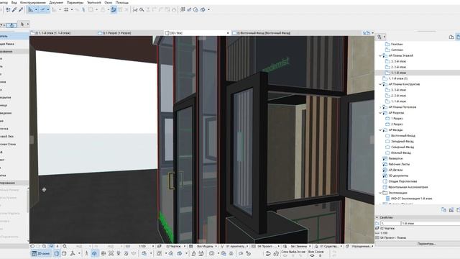
Task: Click the camera icon in bottom toolbar
Action: 211,253
